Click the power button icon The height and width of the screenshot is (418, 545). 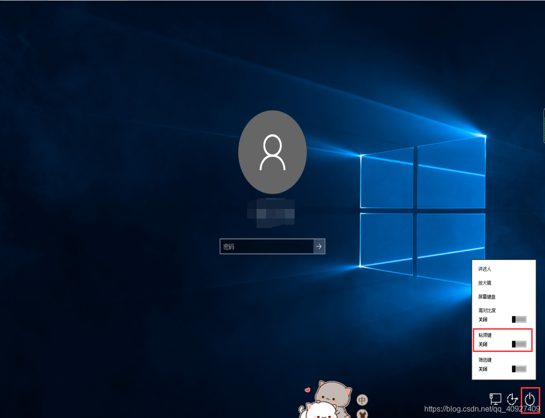click(x=530, y=399)
